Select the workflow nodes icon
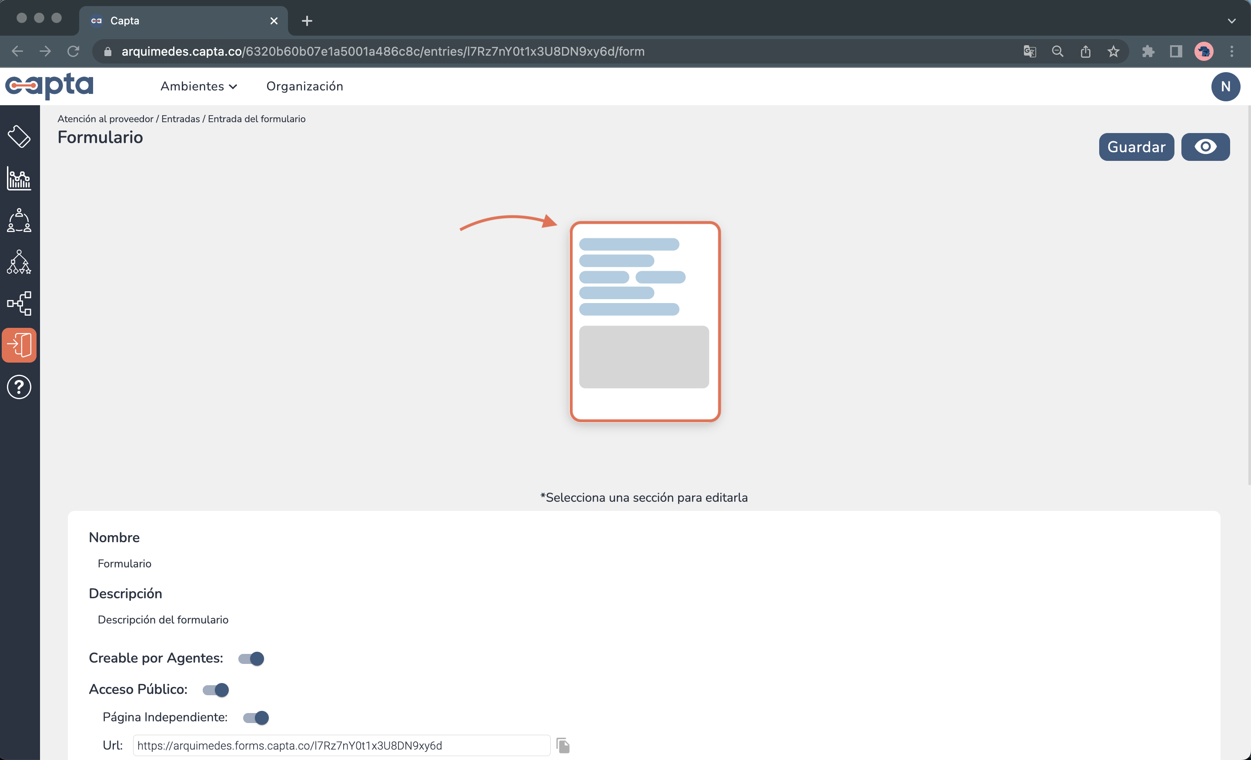Screen dimensions: 1251x760 18,303
